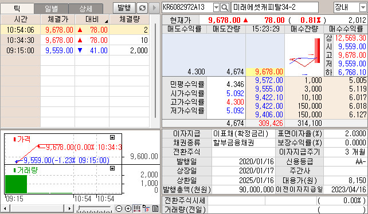This screenshot has height=214, width=368.
Task: Click the 신용등급 value AA-
Action: coord(361,161)
